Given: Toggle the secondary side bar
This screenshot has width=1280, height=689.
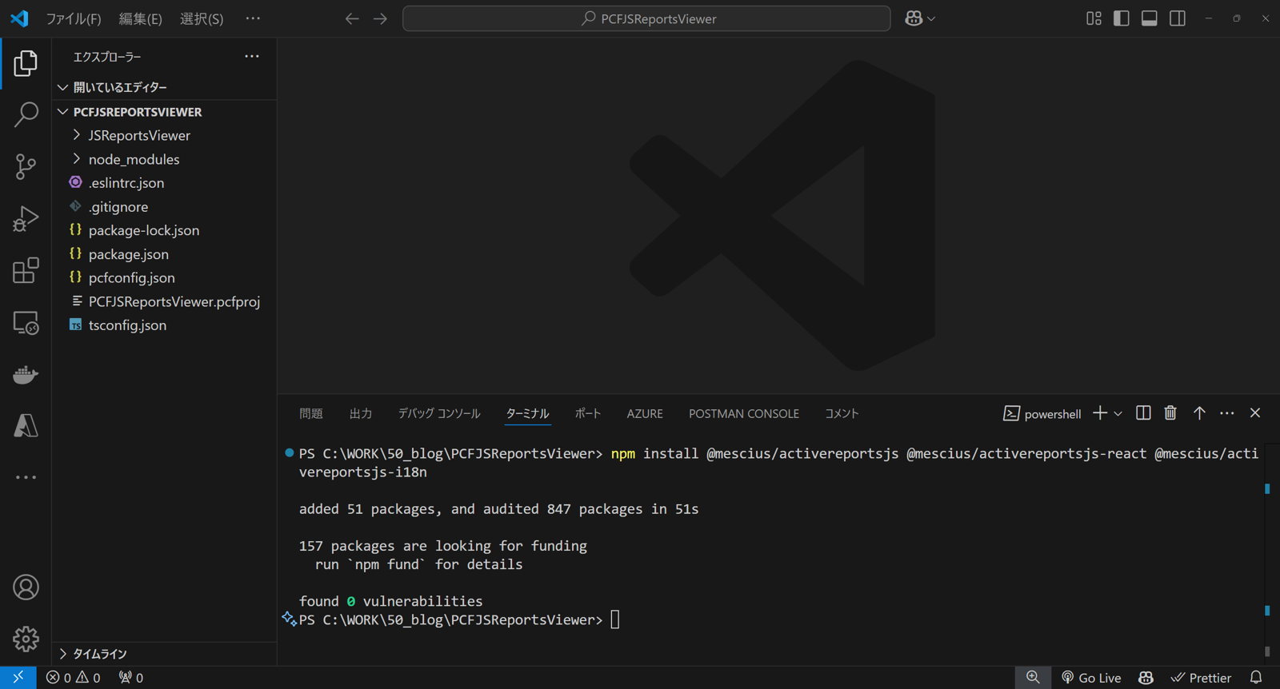Looking at the screenshot, I should pyautogui.click(x=1178, y=18).
